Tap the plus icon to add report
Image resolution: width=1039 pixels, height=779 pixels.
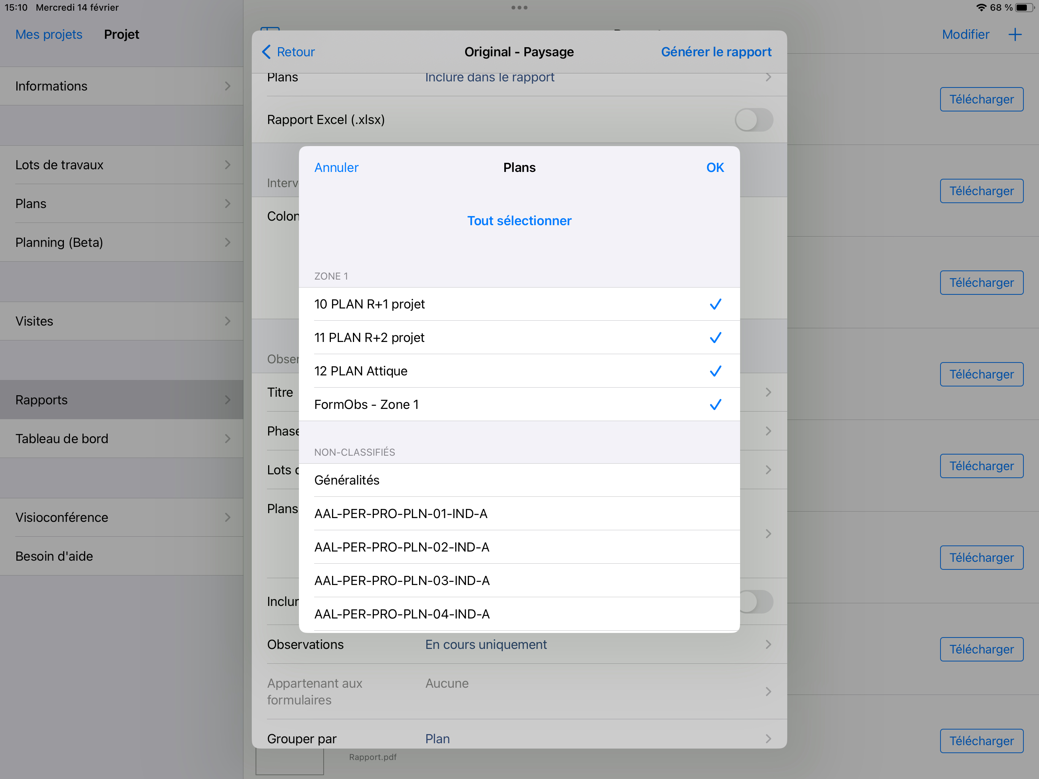pos(1015,35)
